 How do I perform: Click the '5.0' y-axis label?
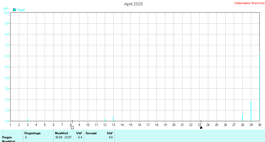pyautogui.click(x=7, y=67)
